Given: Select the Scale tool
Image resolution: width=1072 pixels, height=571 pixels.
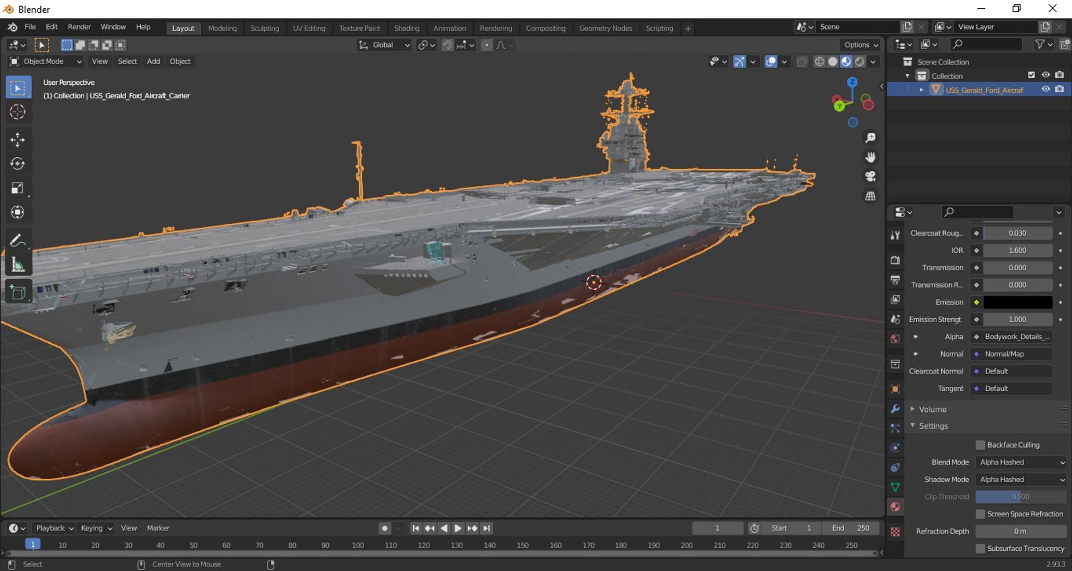Looking at the screenshot, I should tap(17, 188).
